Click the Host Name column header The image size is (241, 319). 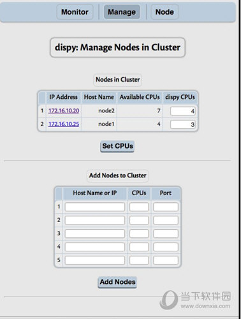(x=99, y=97)
